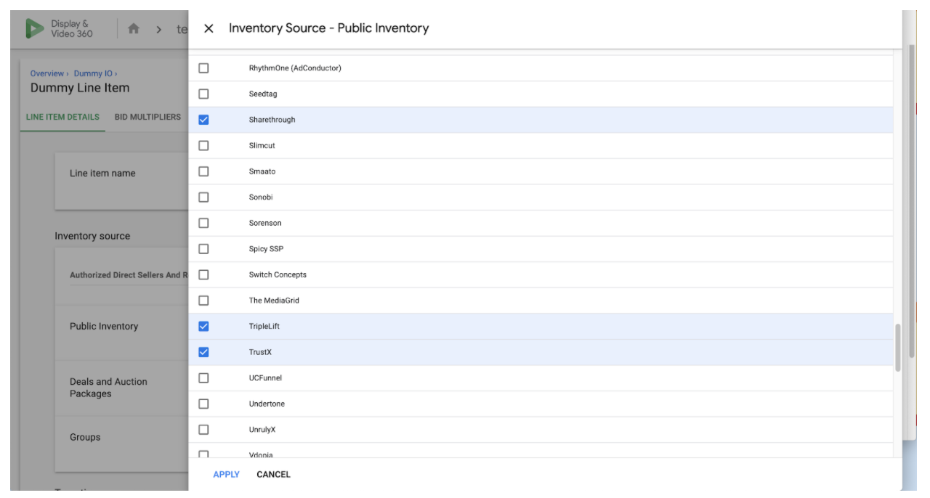Click Authorized Direct Sellers heading
Screen dimensions: 930x498
129,275
